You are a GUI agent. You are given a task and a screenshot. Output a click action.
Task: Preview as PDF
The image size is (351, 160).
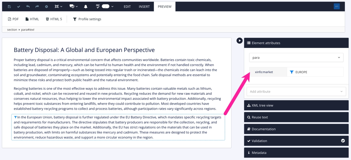pyautogui.click(x=13, y=19)
